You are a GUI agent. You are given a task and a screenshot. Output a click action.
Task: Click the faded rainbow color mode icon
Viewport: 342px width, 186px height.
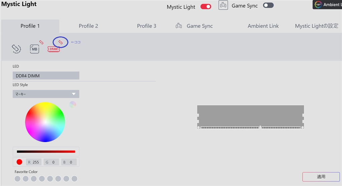[x=72, y=105]
